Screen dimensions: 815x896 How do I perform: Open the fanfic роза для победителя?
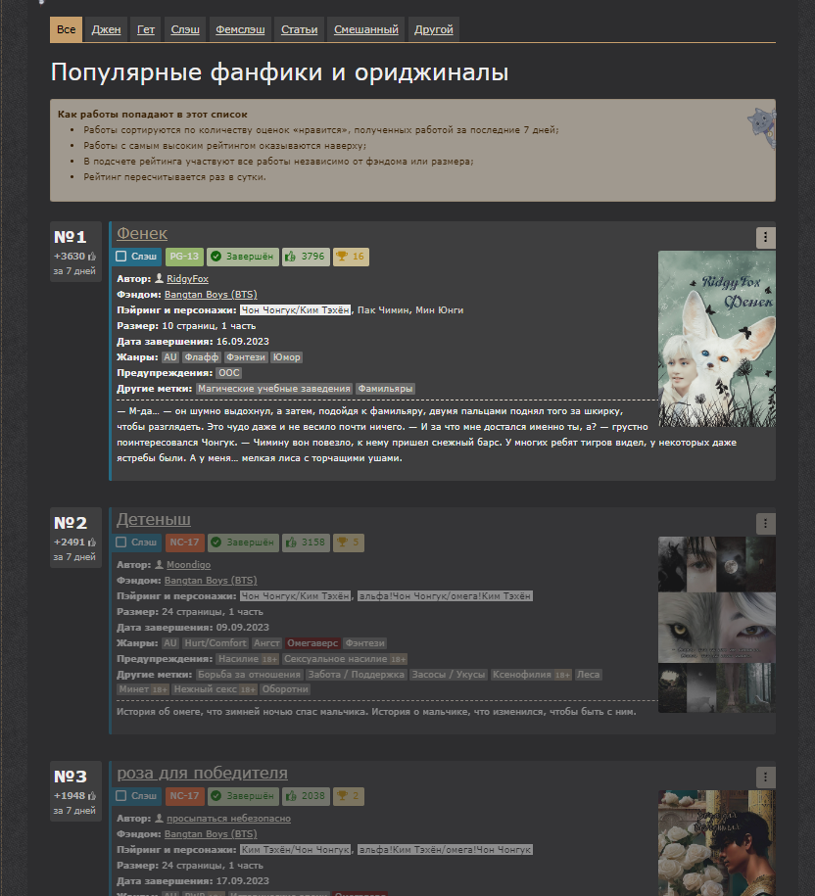tap(202, 774)
